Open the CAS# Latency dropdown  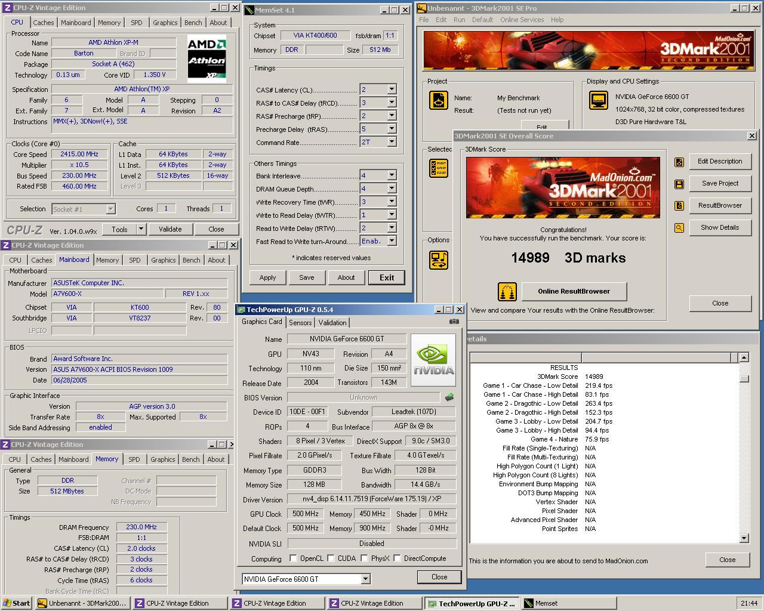pos(392,90)
